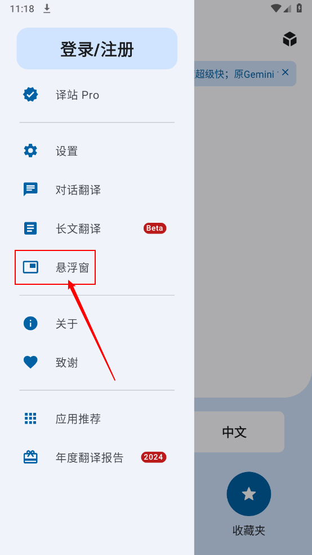Open the 收藏夹 star button
The height and width of the screenshot is (555, 312).
[249, 494]
